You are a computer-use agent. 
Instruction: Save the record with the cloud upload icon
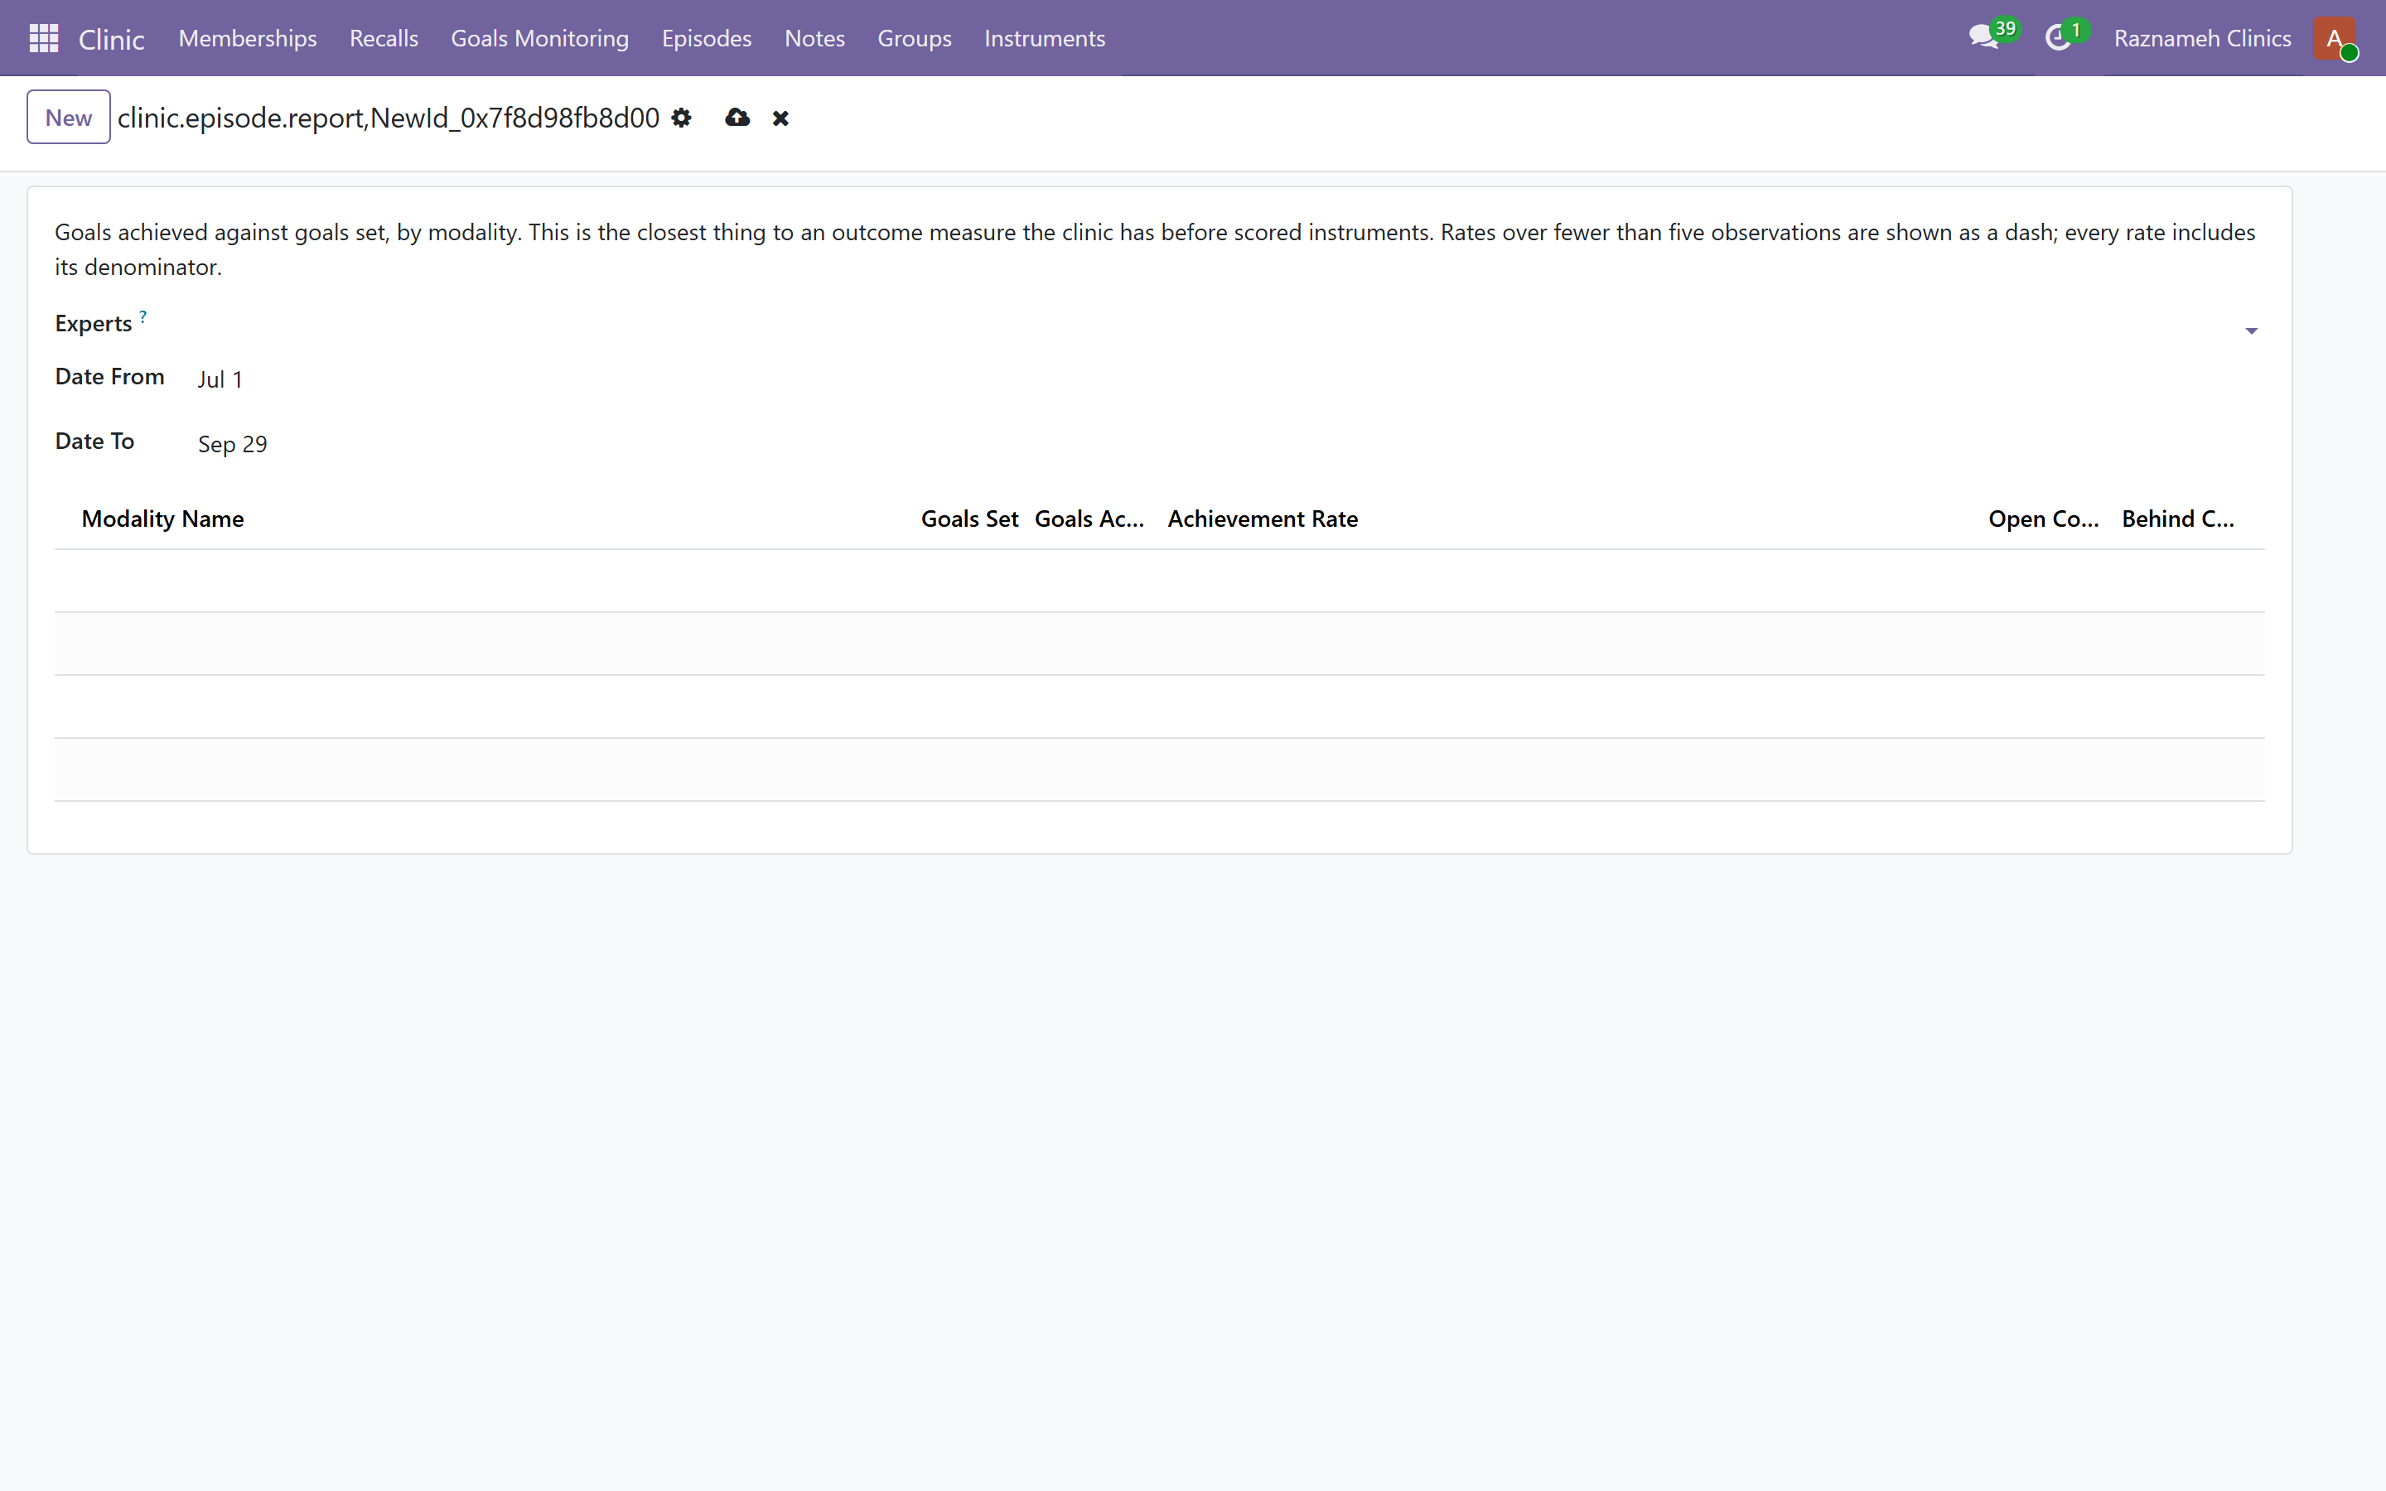coord(737,118)
